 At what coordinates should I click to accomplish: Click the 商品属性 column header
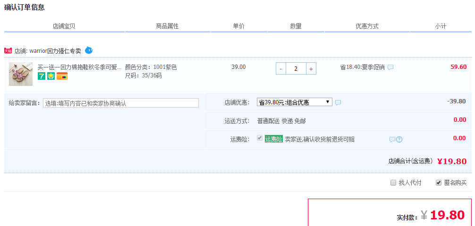(167, 26)
